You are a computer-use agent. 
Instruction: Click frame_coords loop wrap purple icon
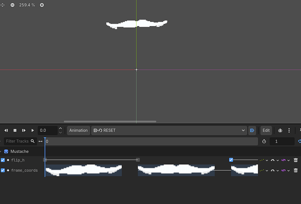[284, 170]
